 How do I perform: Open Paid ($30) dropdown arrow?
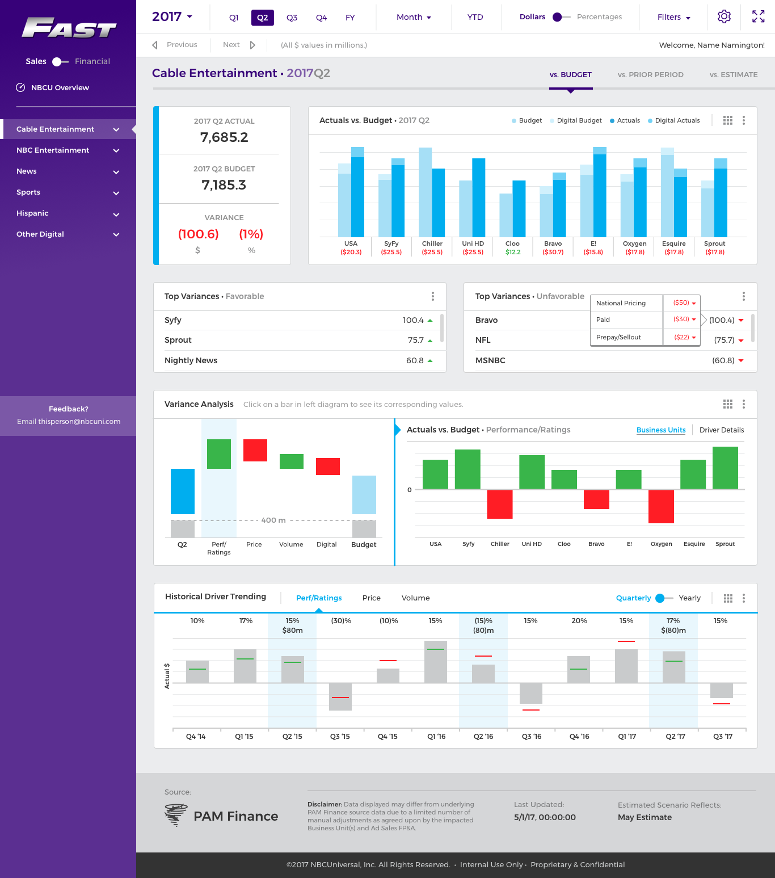pos(694,320)
